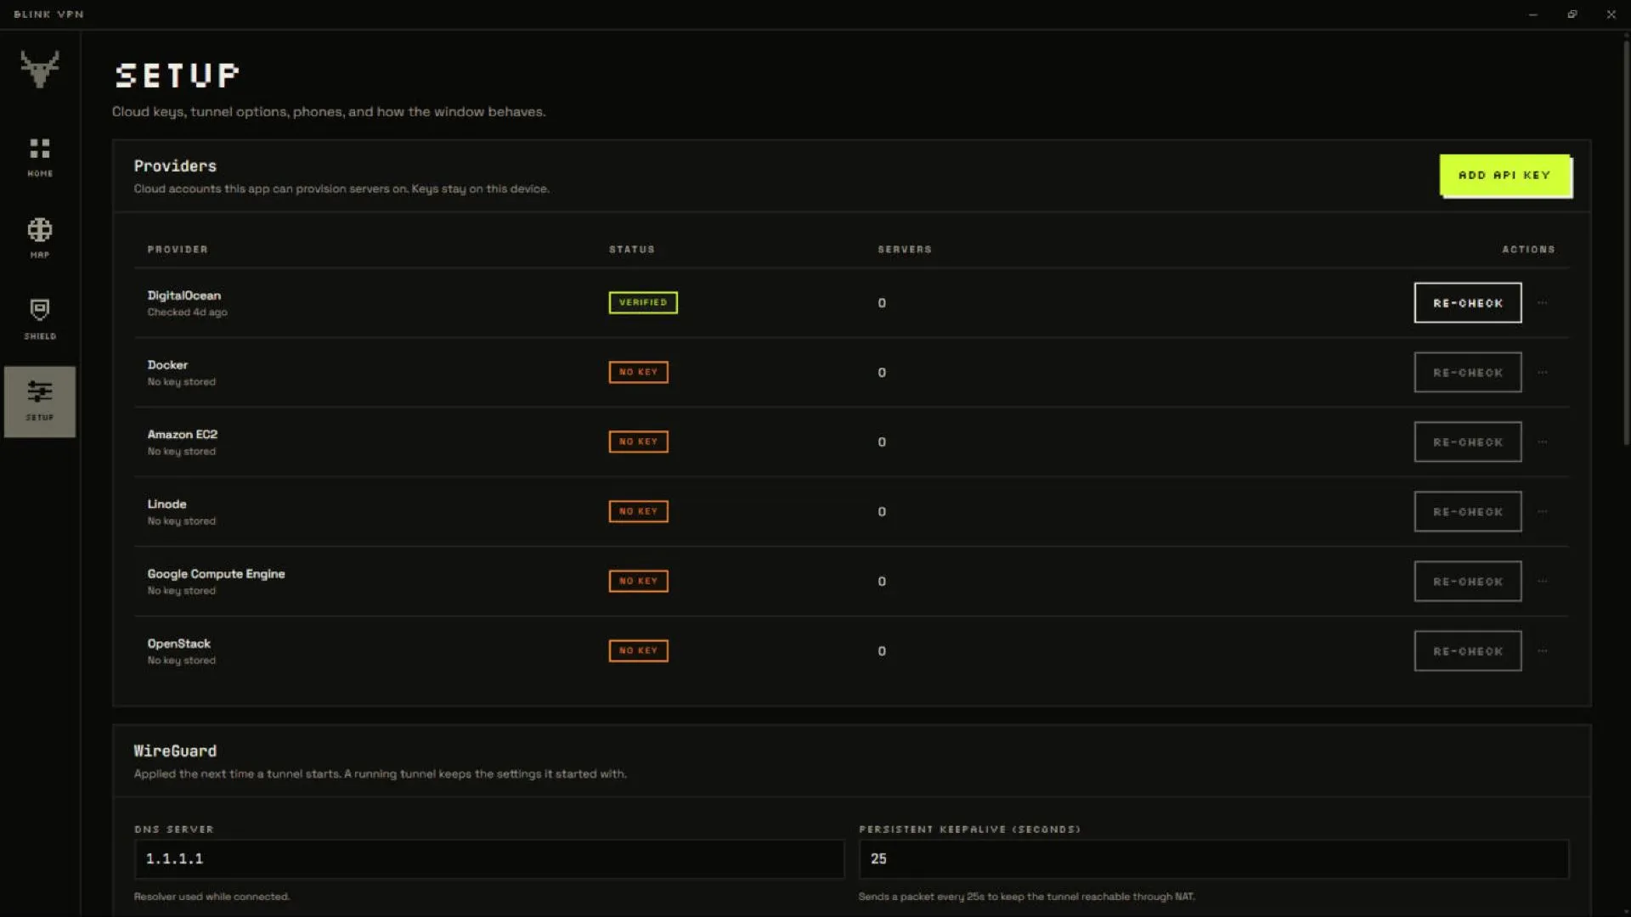Select the Google Compute Engine provider name
This screenshot has height=917, width=1631.
pos(216,574)
